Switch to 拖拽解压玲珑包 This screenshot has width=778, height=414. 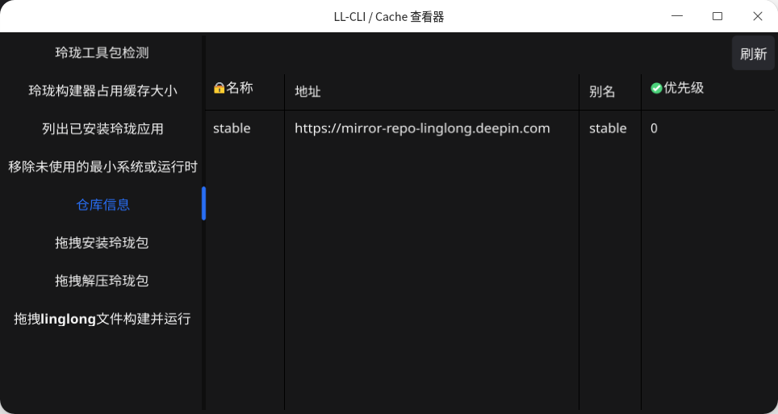click(102, 281)
